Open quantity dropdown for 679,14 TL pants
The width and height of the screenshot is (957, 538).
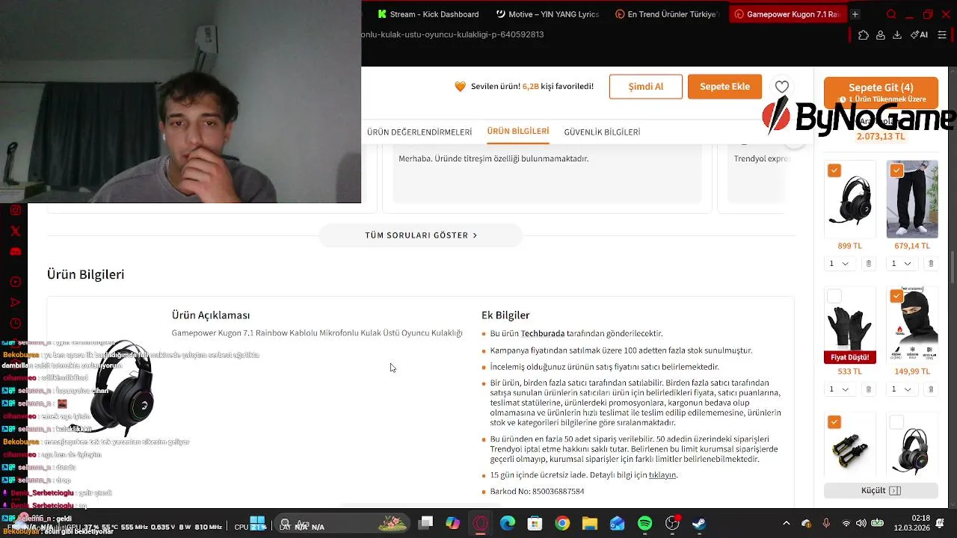(x=902, y=264)
